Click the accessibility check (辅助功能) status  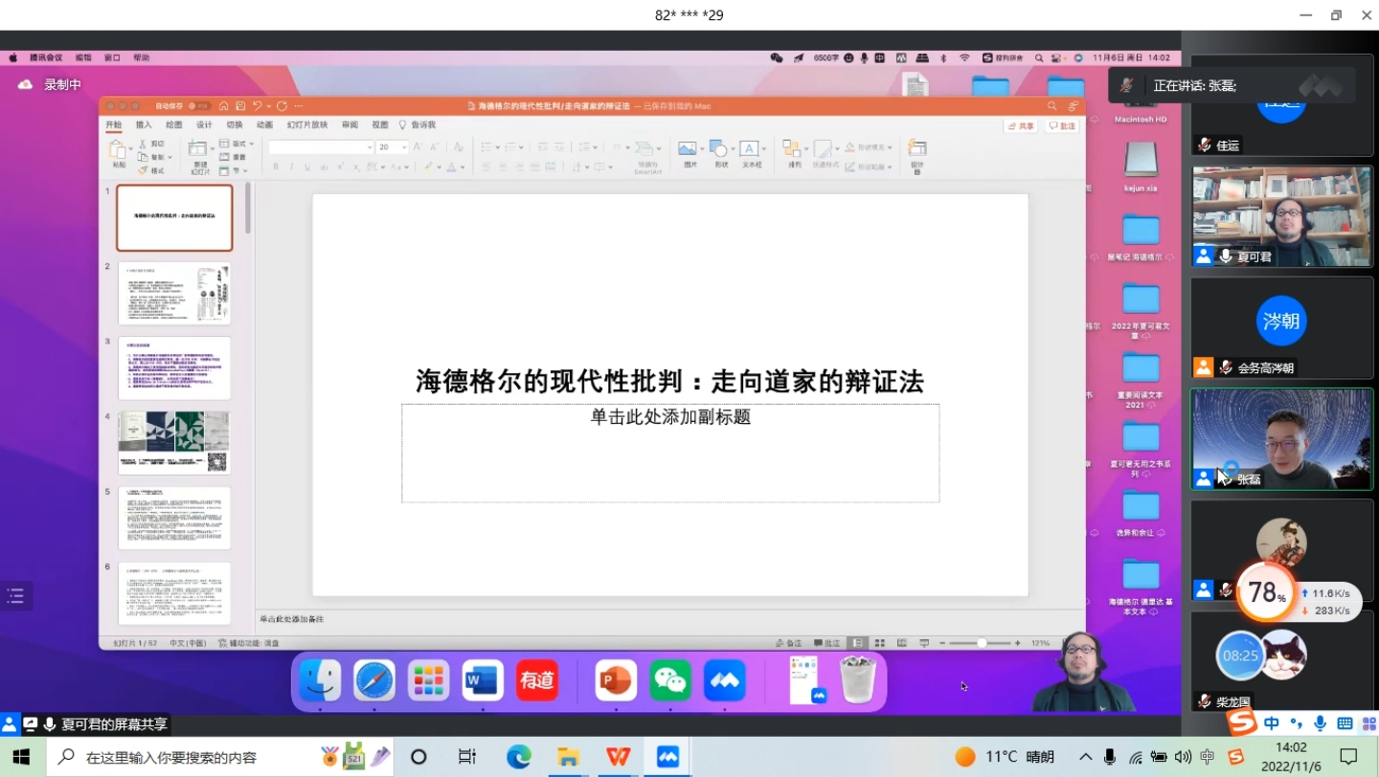click(249, 643)
